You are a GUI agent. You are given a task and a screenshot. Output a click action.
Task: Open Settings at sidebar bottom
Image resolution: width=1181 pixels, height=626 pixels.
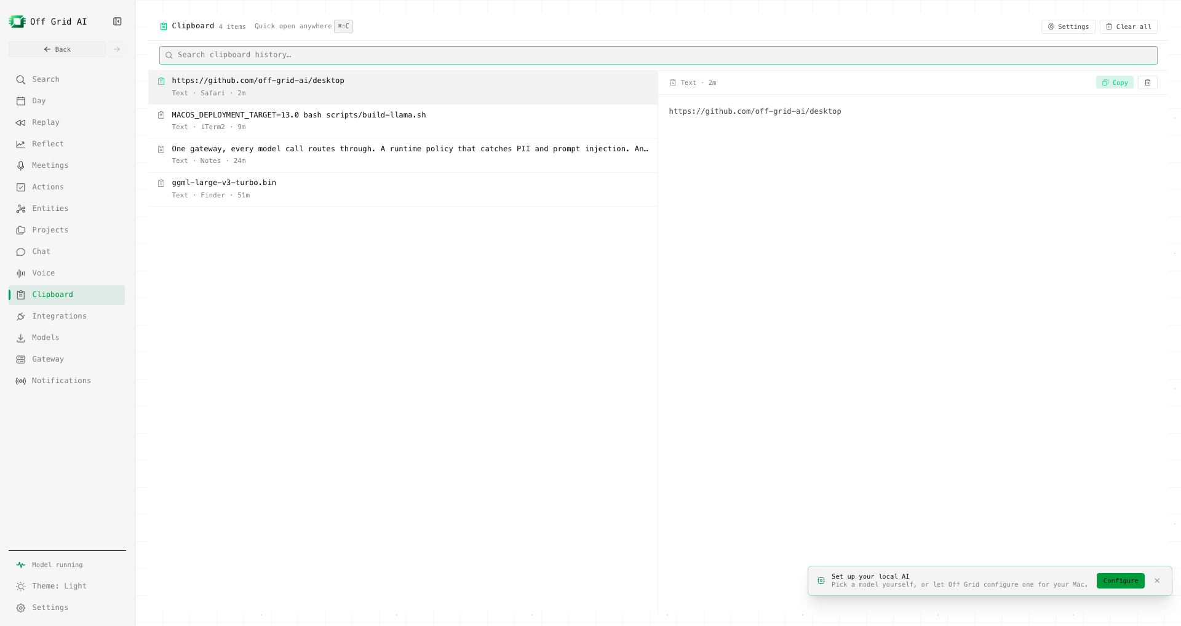(x=67, y=608)
